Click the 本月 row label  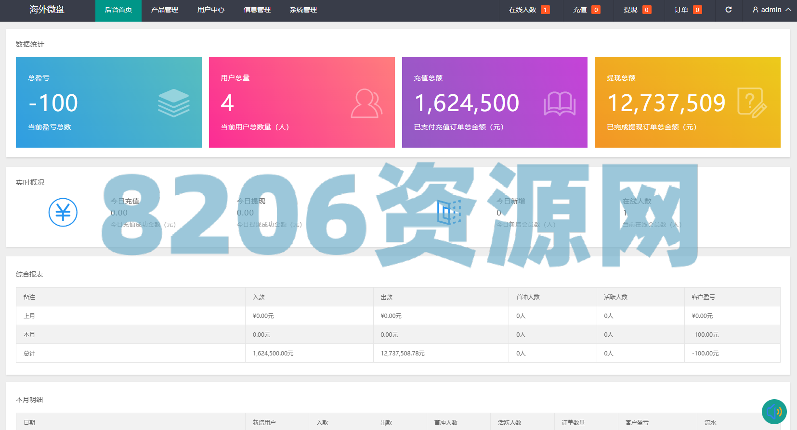coord(29,335)
